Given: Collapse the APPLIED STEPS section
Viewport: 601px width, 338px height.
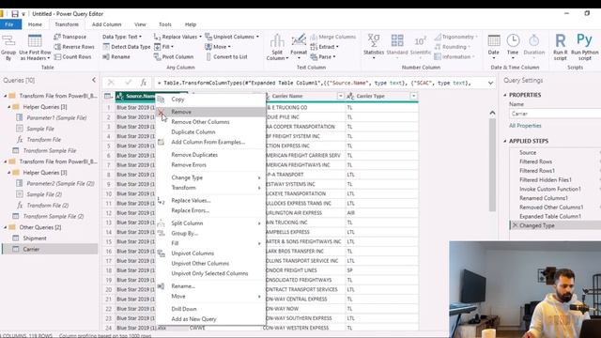Looking at the screenshot, I should (x=505, y=141).
